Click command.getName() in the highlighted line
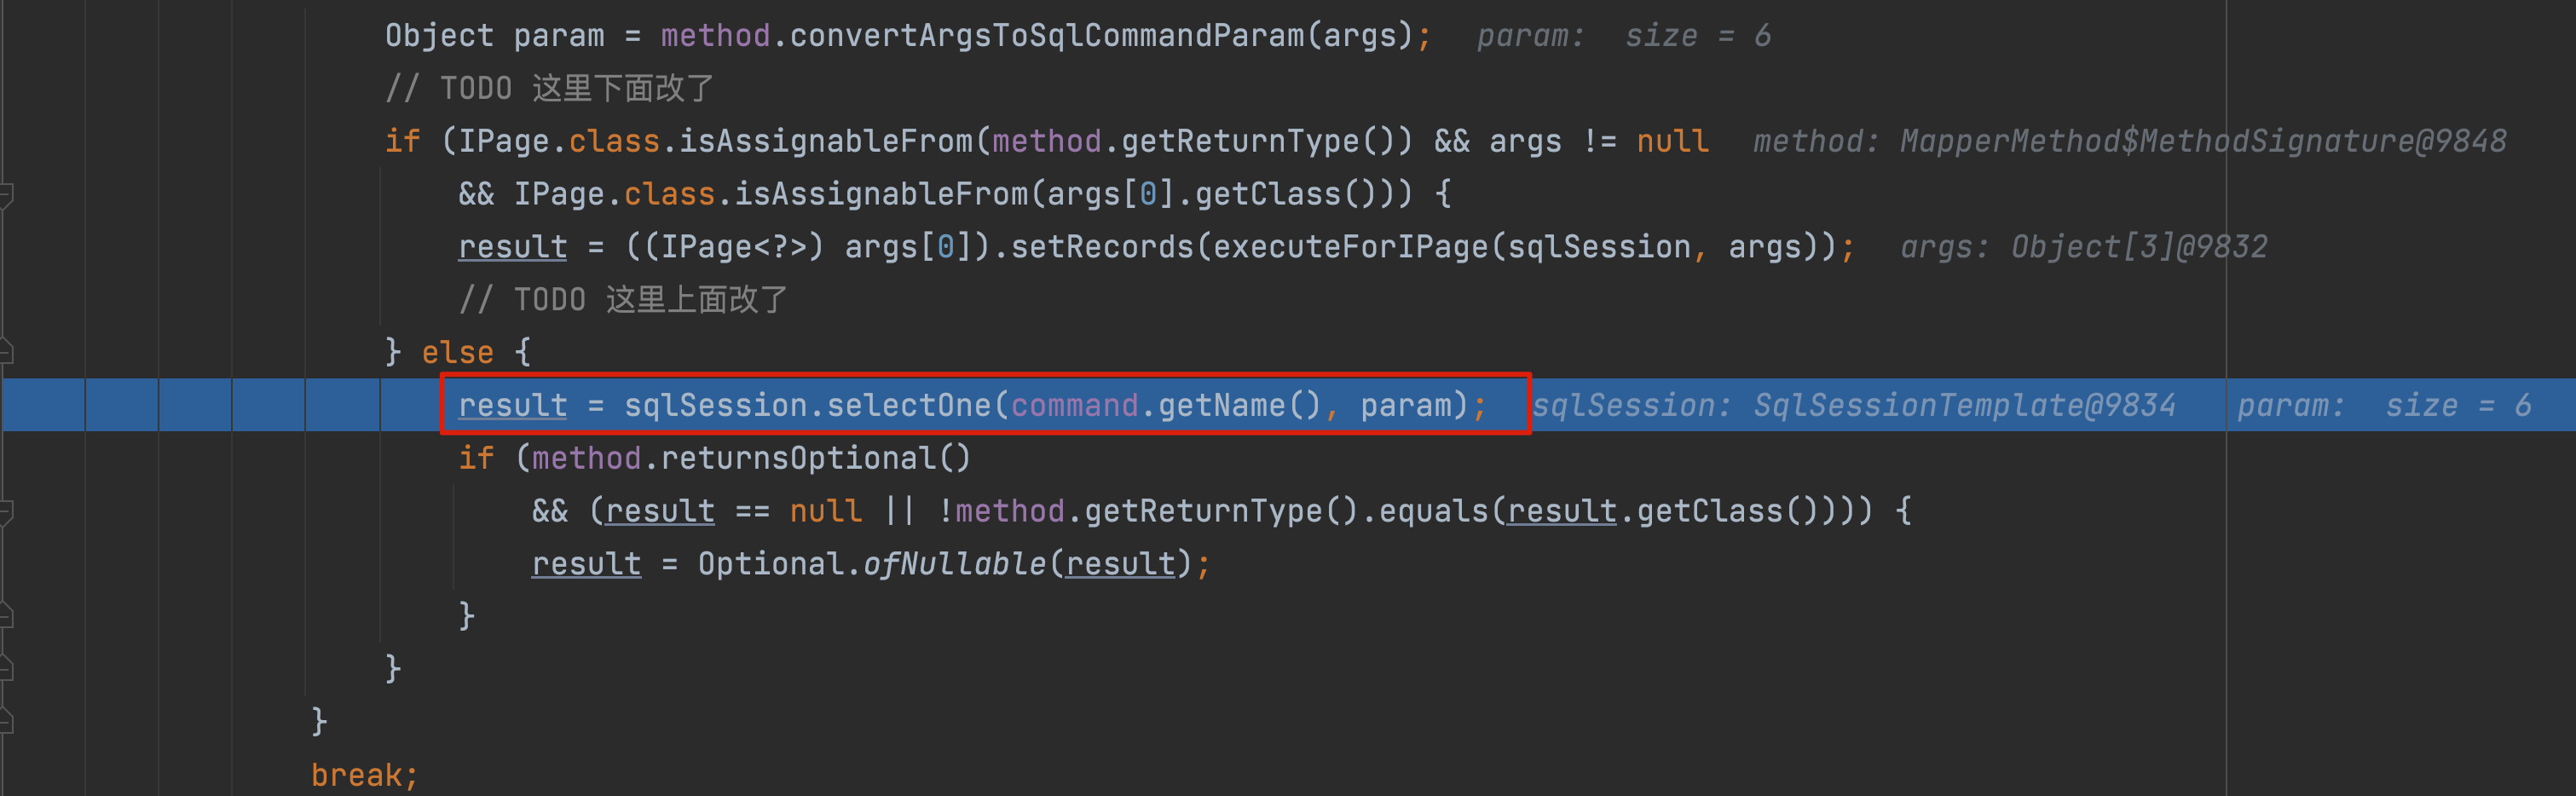The width and height of the screenshot is (2576, 796). [1166, 405]
